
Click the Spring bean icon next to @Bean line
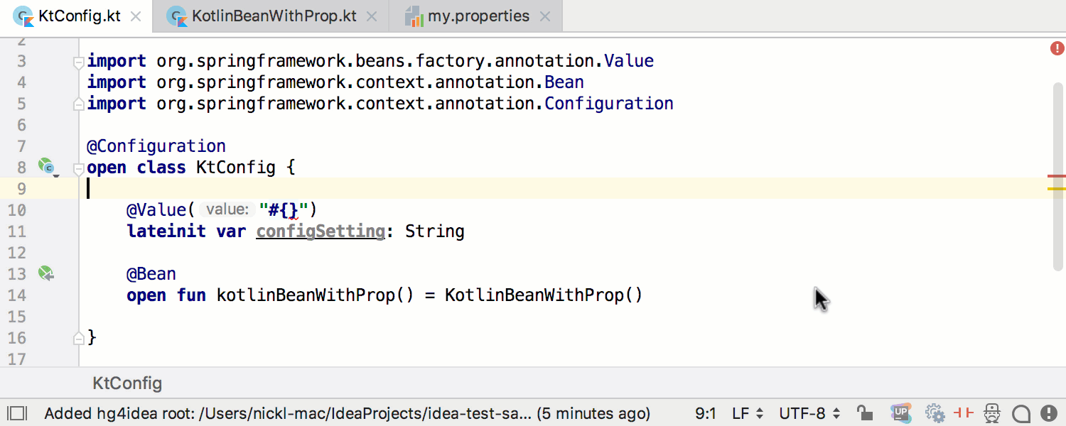[x=46, y=273]
